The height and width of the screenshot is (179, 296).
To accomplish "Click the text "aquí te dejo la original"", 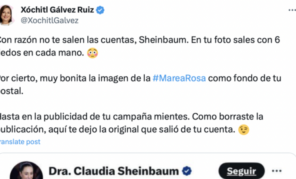I will (x=94, y=130).
